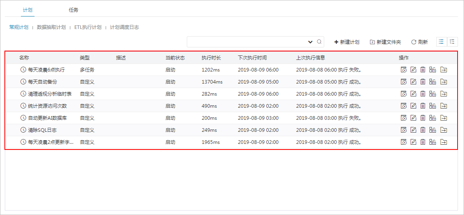Delete the 每天凌晨2点更新字... plan
464x215 pixels.
[423, 142]
